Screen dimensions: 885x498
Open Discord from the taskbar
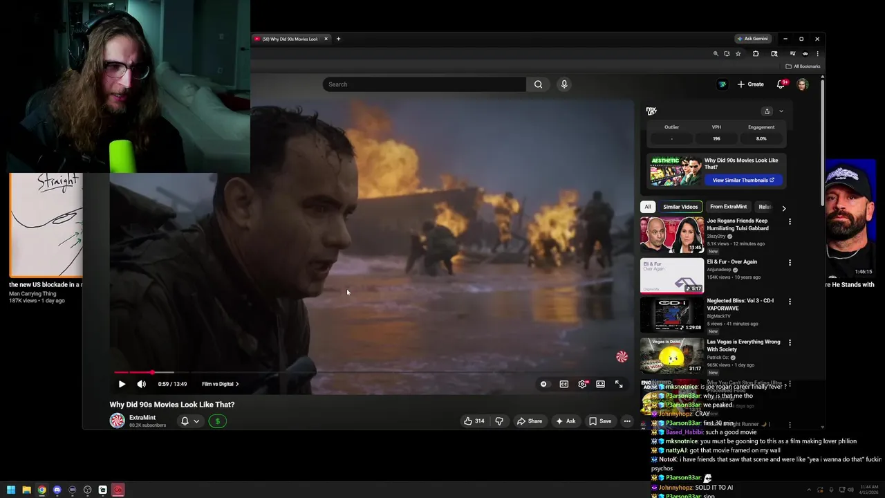(x=57, y=490)
